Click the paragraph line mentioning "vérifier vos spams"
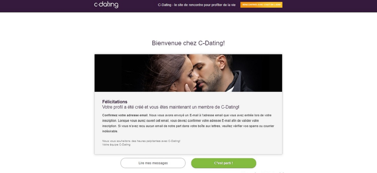 [x=188, y=126]
